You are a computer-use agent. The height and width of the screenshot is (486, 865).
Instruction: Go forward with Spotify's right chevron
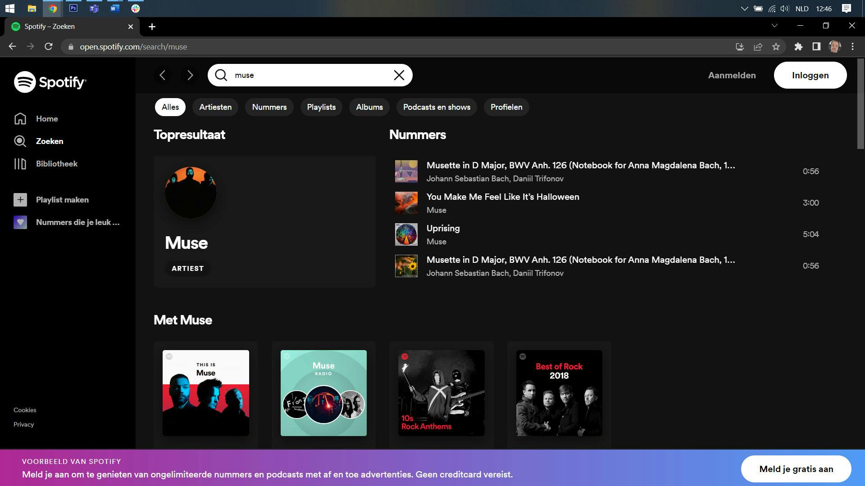190,75
